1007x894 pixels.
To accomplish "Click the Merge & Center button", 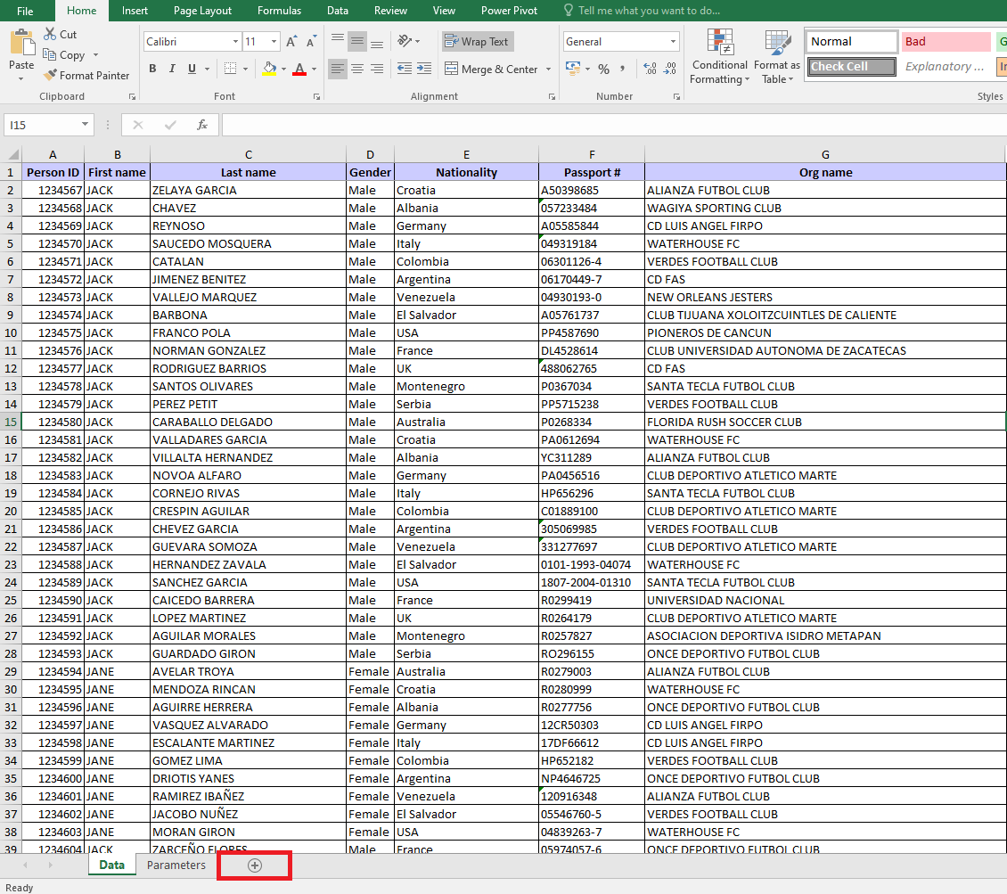I will point(491,70).
